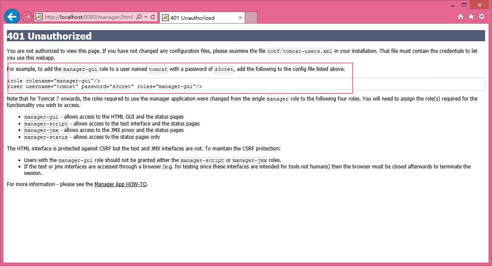Click the single manager role code word
Viewport: 492px width, 266px height.
pos(277,99)
